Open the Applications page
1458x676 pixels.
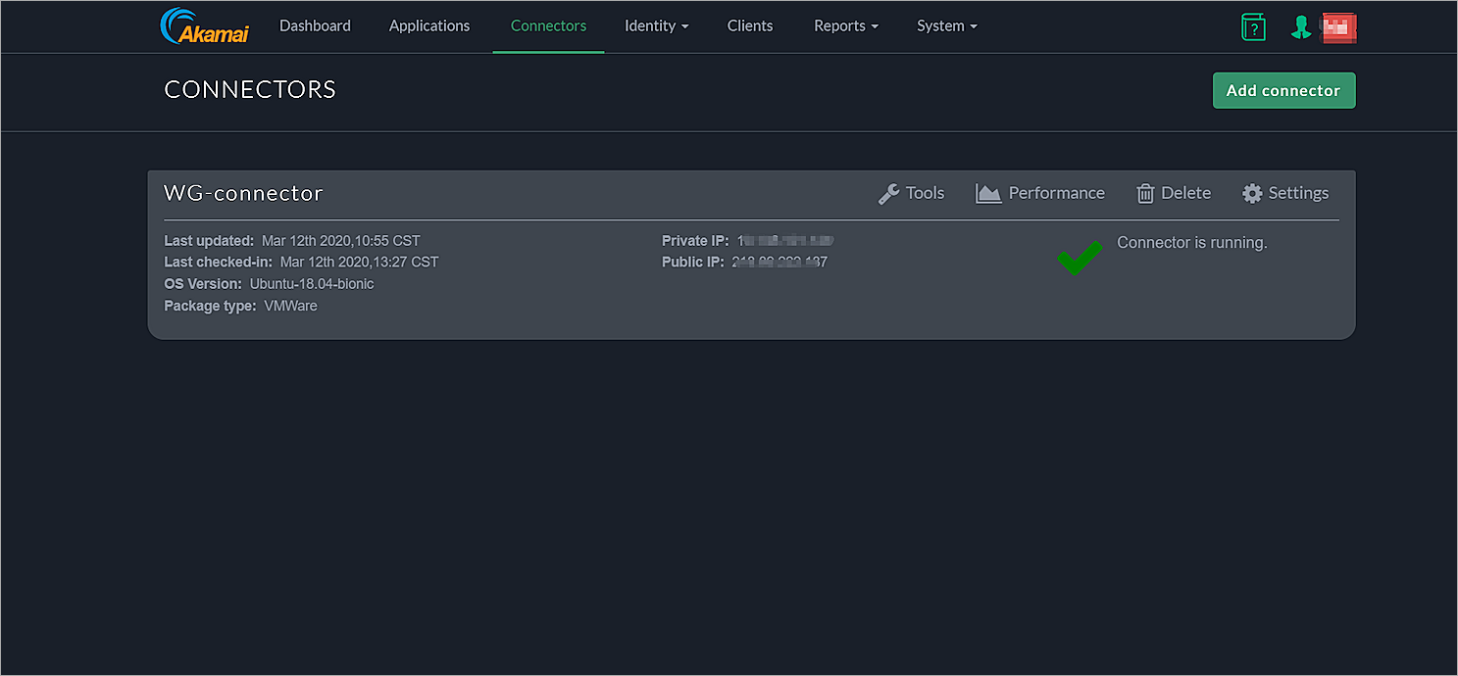[x=429, y=26]
